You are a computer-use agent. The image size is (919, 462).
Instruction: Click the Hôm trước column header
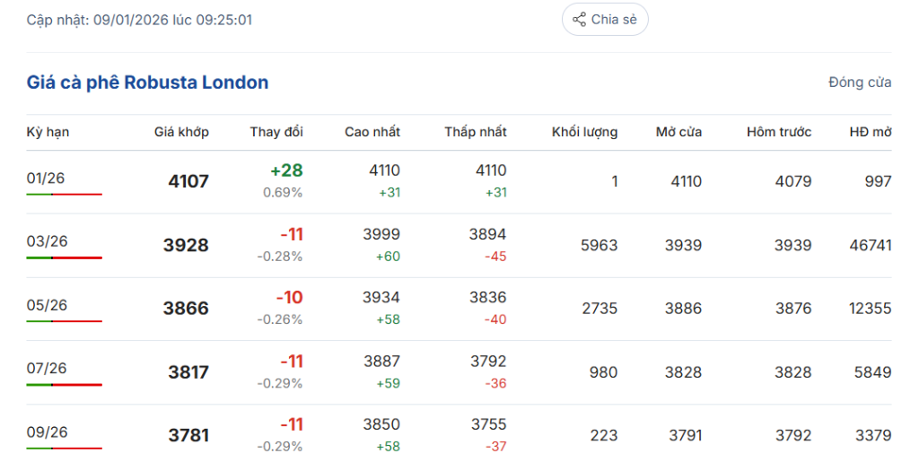[778, 132]
